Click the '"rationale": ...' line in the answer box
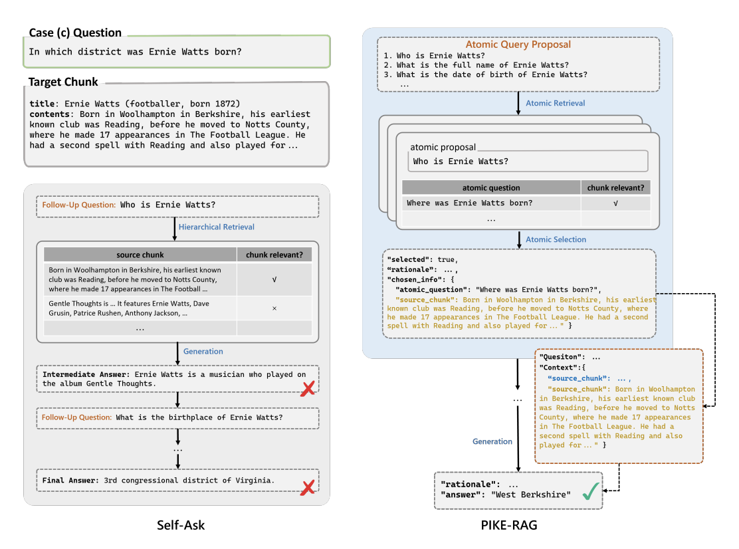739x549 pixels. 479,484
